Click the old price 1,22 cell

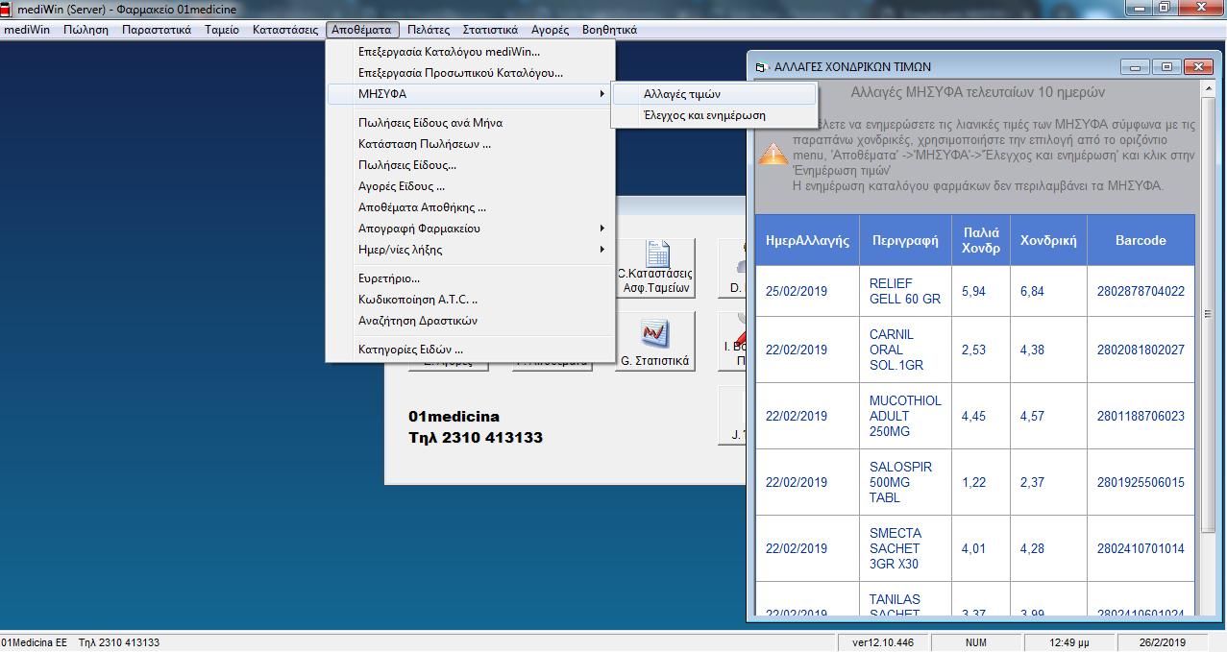point(981,482)
